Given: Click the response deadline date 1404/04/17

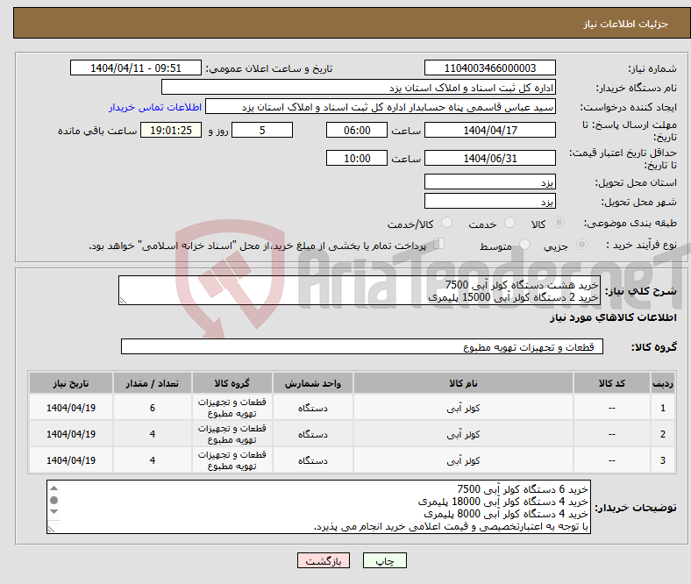Looking at the screenshot, I should click(489, 130).
